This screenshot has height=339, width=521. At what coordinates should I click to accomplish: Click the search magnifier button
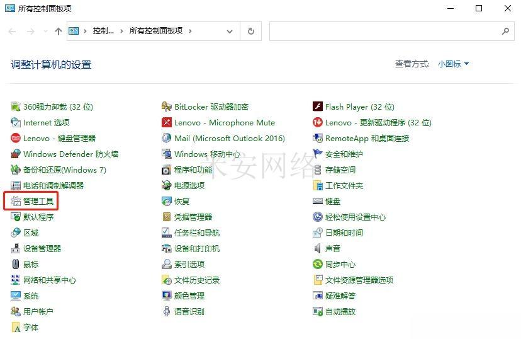coord(505,32)
